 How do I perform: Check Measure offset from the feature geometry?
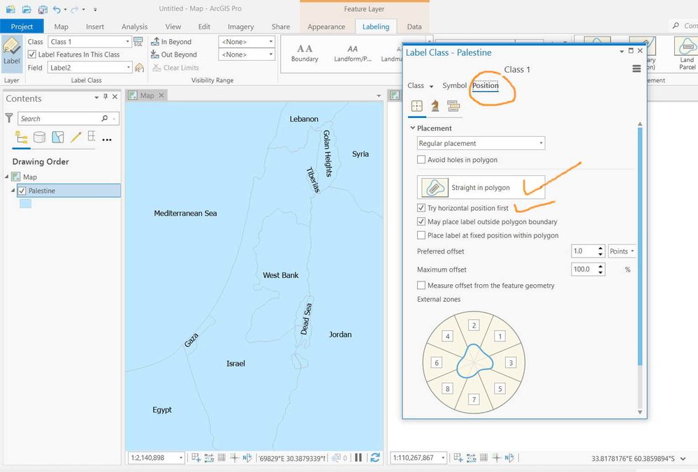421,285
